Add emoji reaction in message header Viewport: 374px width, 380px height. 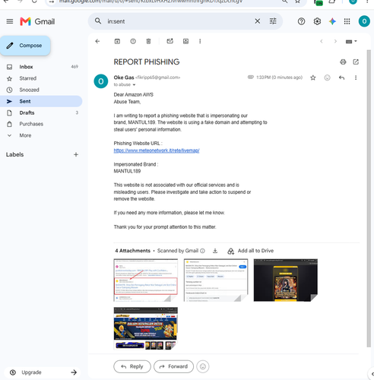(x=327, y=78)
